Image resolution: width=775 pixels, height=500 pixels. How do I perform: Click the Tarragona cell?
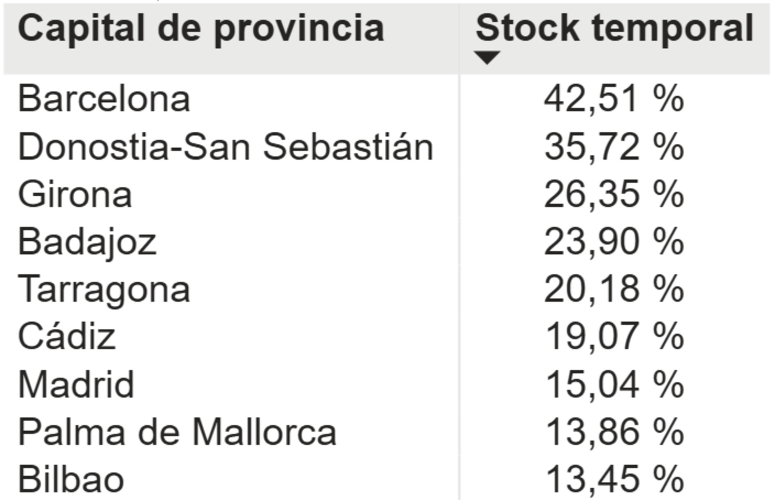tap(104, 290)
